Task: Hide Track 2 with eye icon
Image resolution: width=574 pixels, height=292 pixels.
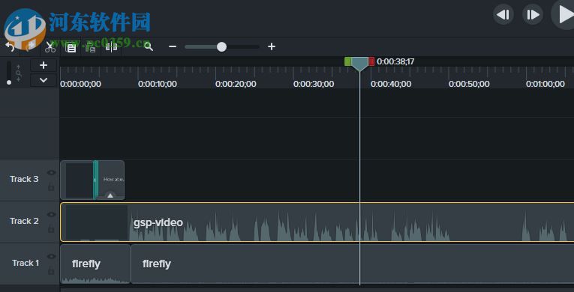Action: 52,215
